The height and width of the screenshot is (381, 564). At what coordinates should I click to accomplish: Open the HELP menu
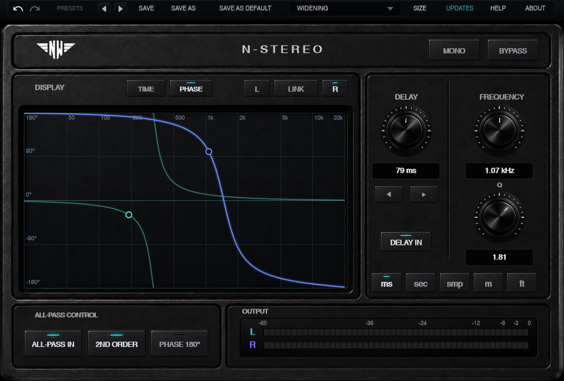(x=498, y=8)
